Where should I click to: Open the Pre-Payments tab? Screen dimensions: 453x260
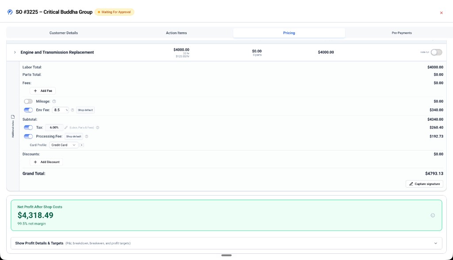(x=402, y=33)
